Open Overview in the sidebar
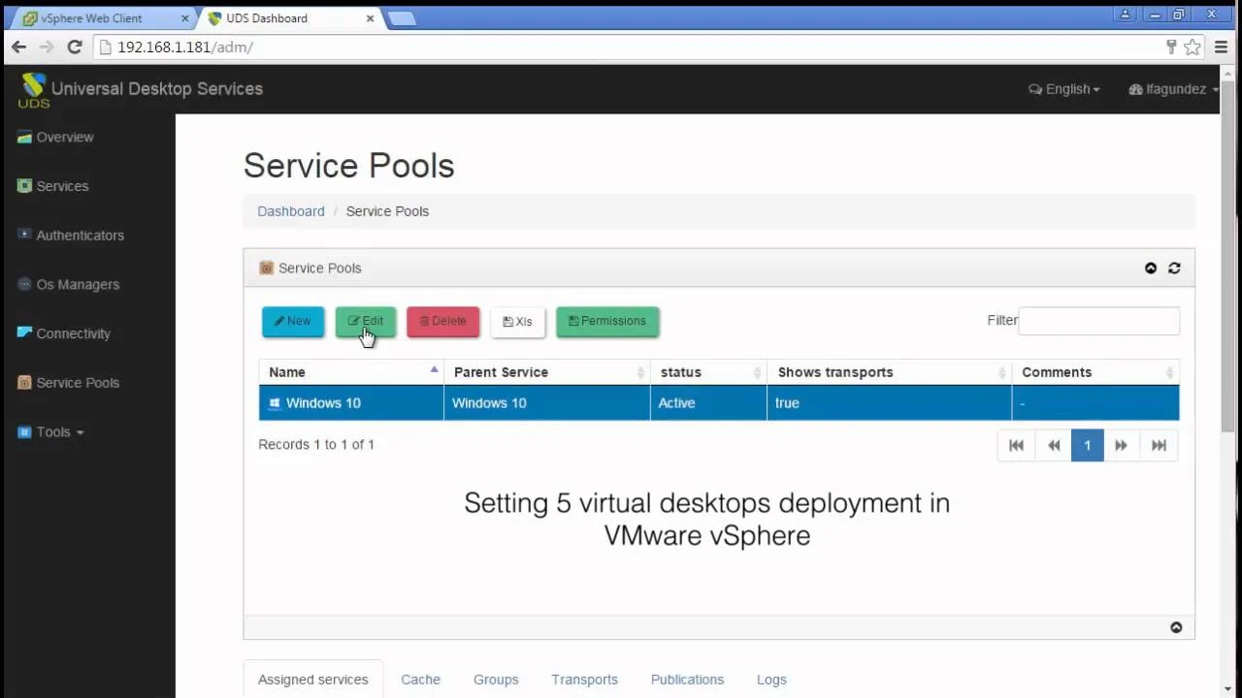Viewport: 1242px width, 698px height. [x=55, y=138]
